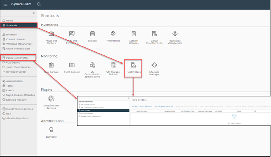Open NSX in the sidebar
Viewport: 271px width, 157px height.
coord(7,113)
